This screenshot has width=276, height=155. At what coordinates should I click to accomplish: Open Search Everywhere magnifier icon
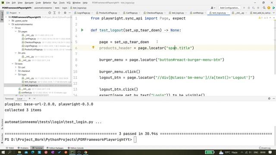click(264, 8)
